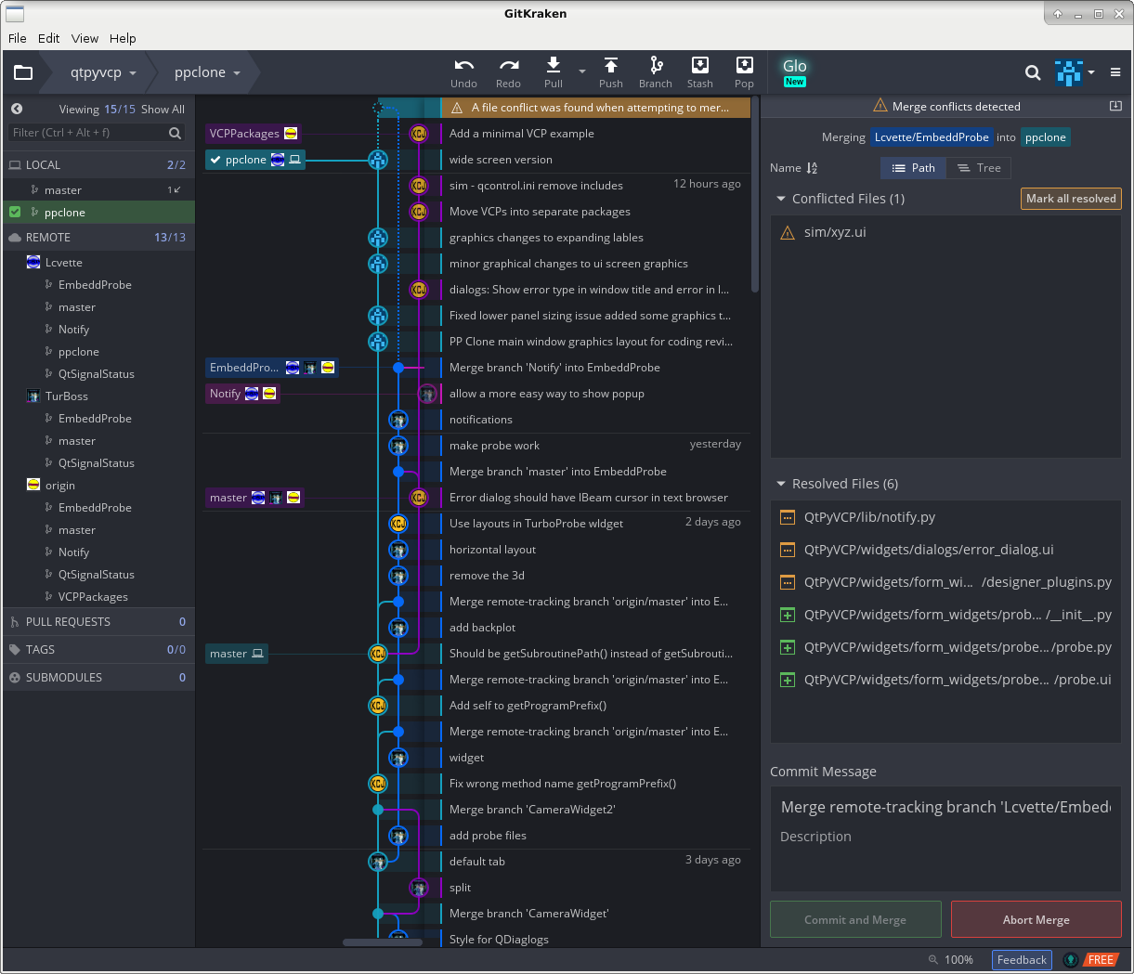Select the commit node for 'Add a minimal VCP example'
1134x974 pixels.
(419, 134)
